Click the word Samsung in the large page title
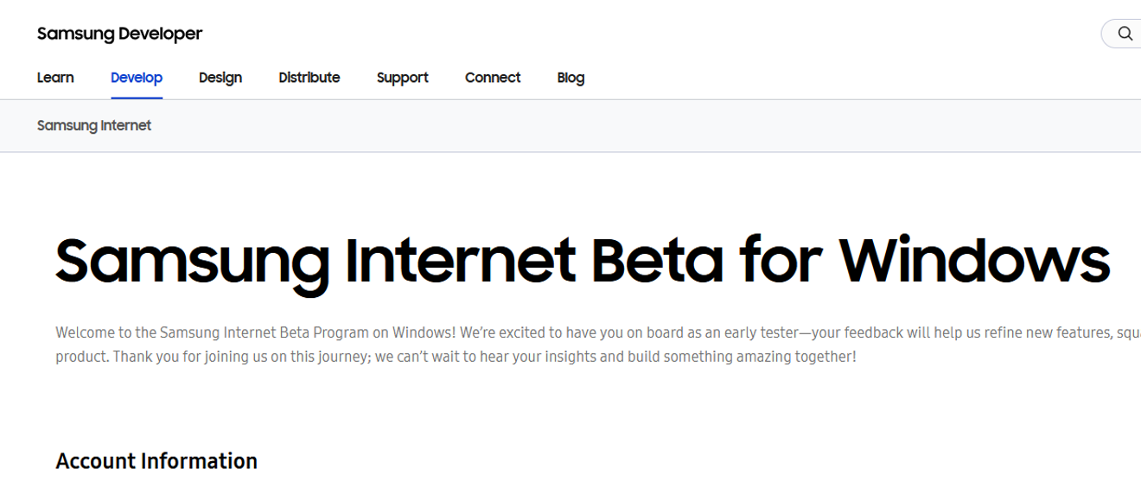 point(192,261)
